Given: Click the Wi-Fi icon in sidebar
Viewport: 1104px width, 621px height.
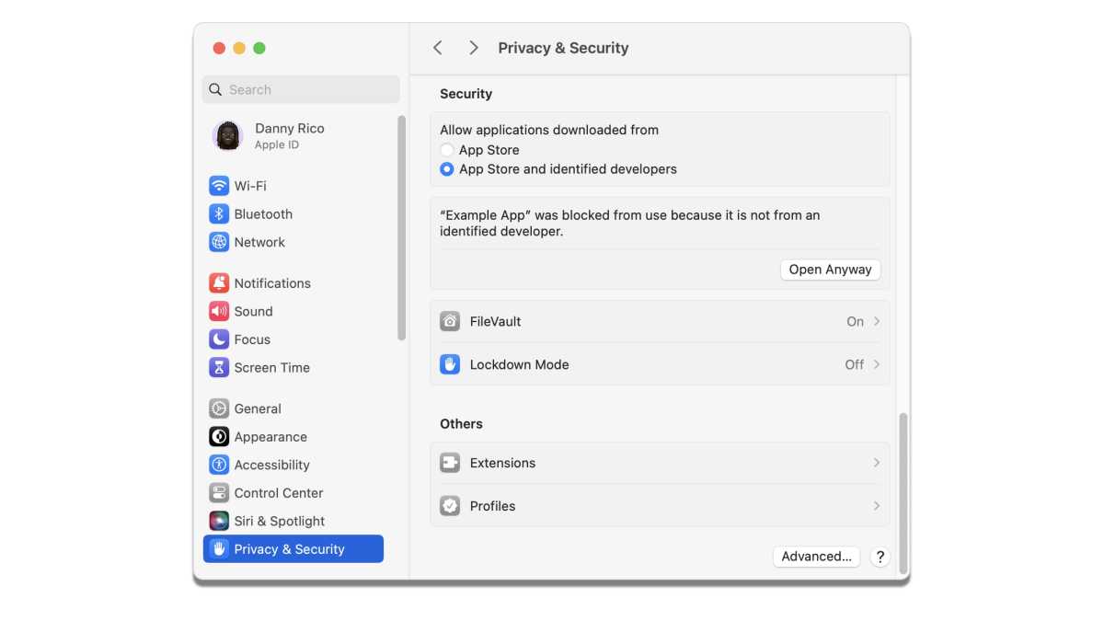Looking at the screenshot, I should 219,186.
